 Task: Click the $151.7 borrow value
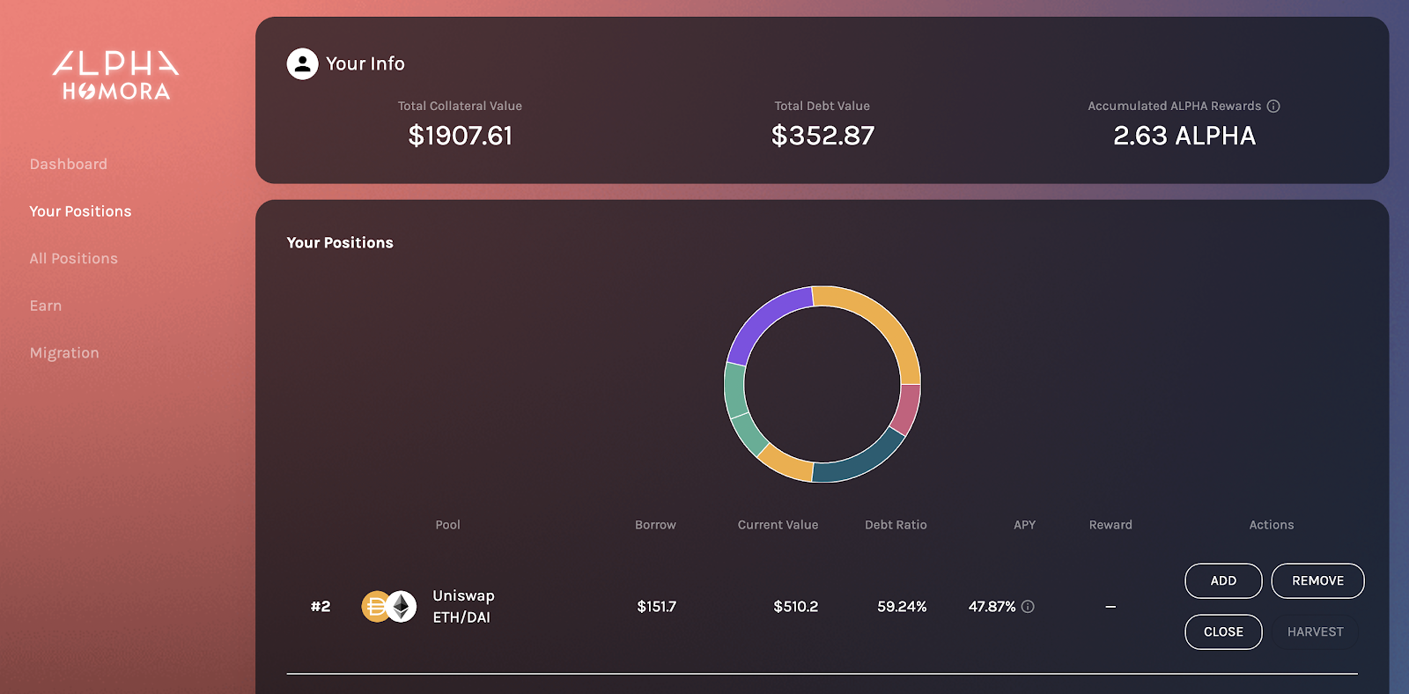coord(657,606)
